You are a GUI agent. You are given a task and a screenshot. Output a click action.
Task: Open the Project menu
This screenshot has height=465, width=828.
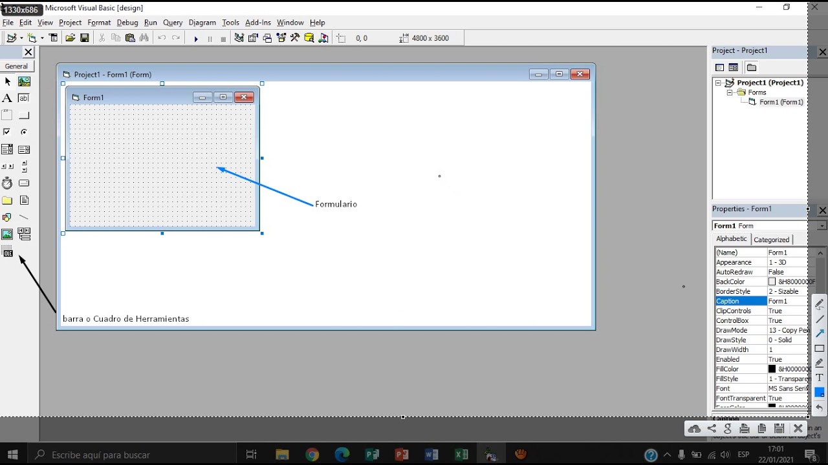(70, 23)
